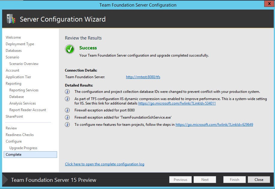Select the SharePoint step

[x=14, y=117]
